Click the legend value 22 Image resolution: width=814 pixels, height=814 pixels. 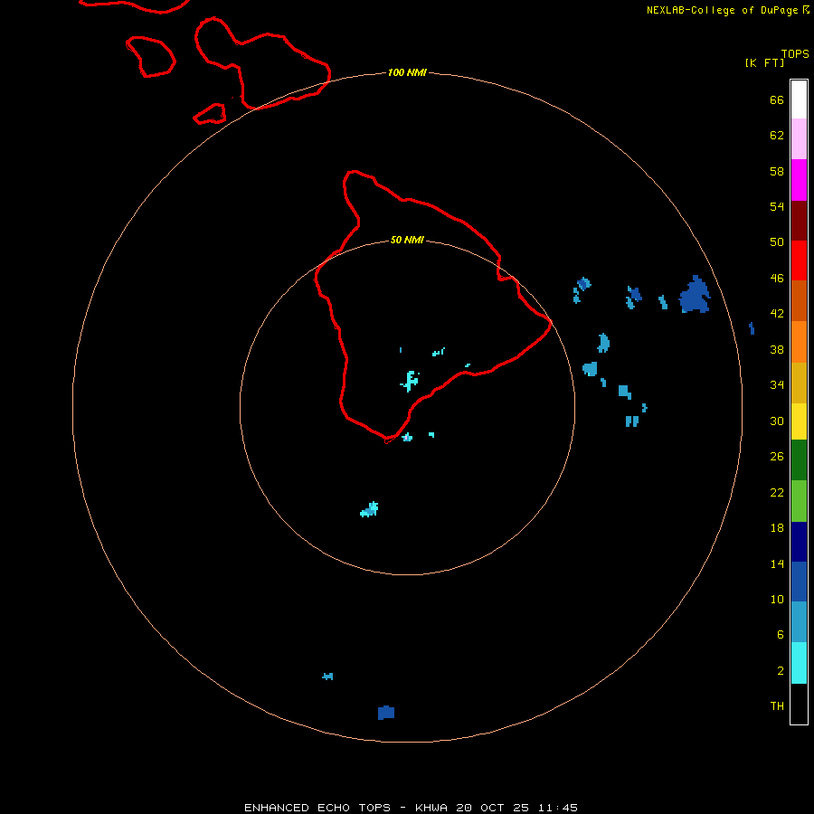[777, 492]
